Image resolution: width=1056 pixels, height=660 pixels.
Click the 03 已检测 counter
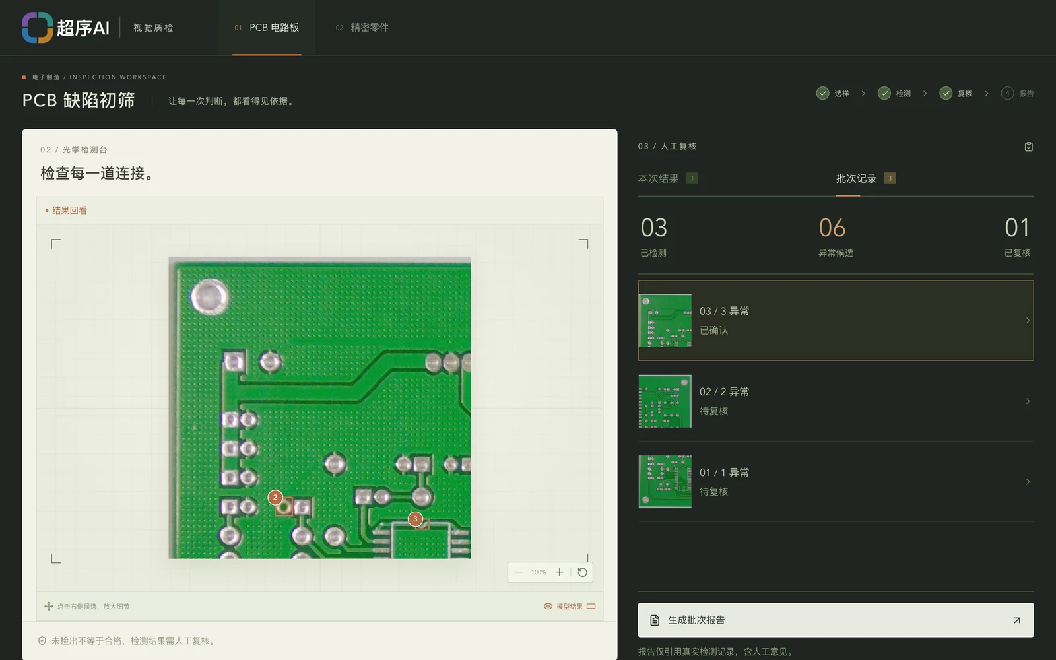[x=654, y=236]
